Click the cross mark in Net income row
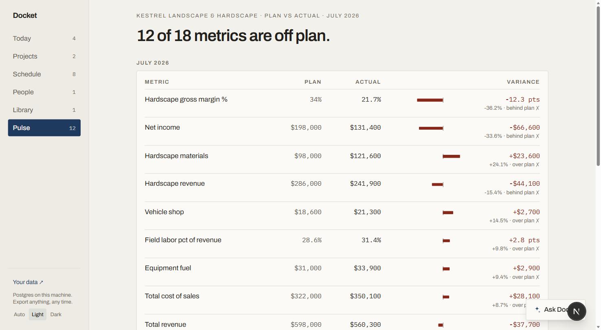 pyautogui.click(x=537, y=136)
